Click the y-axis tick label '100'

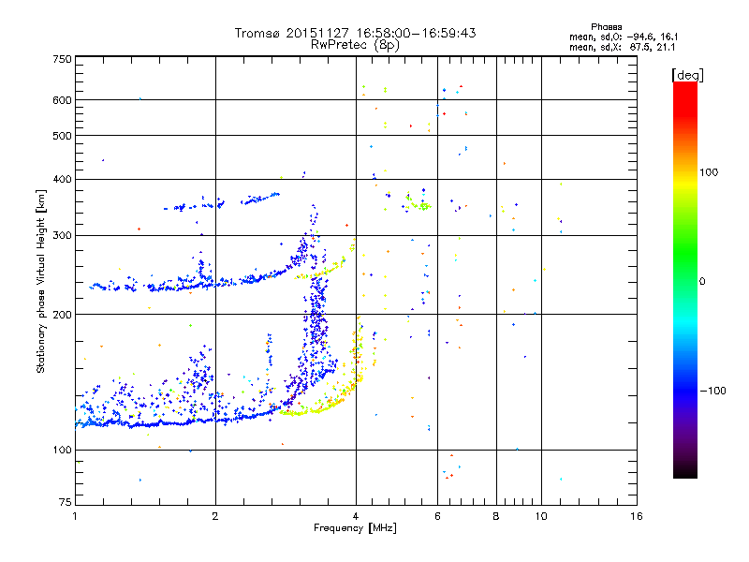(62, 450)
